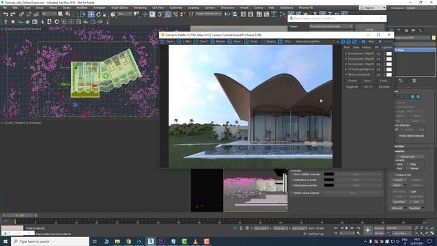The width and height of the screenshot is (437, 246).
Task: Toggle the 3D Snaps icon
Action: coord(160,14)
